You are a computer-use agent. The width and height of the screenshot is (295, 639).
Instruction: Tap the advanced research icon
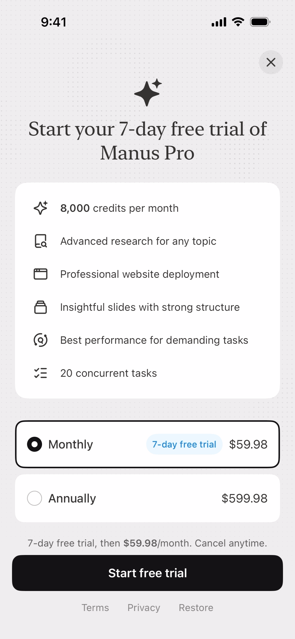tap(40, 241)
